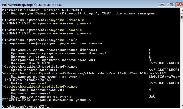This screenshot has width=183, height=109.
Task: Open the command prompt system menu icon
Action: pos(4,5)
